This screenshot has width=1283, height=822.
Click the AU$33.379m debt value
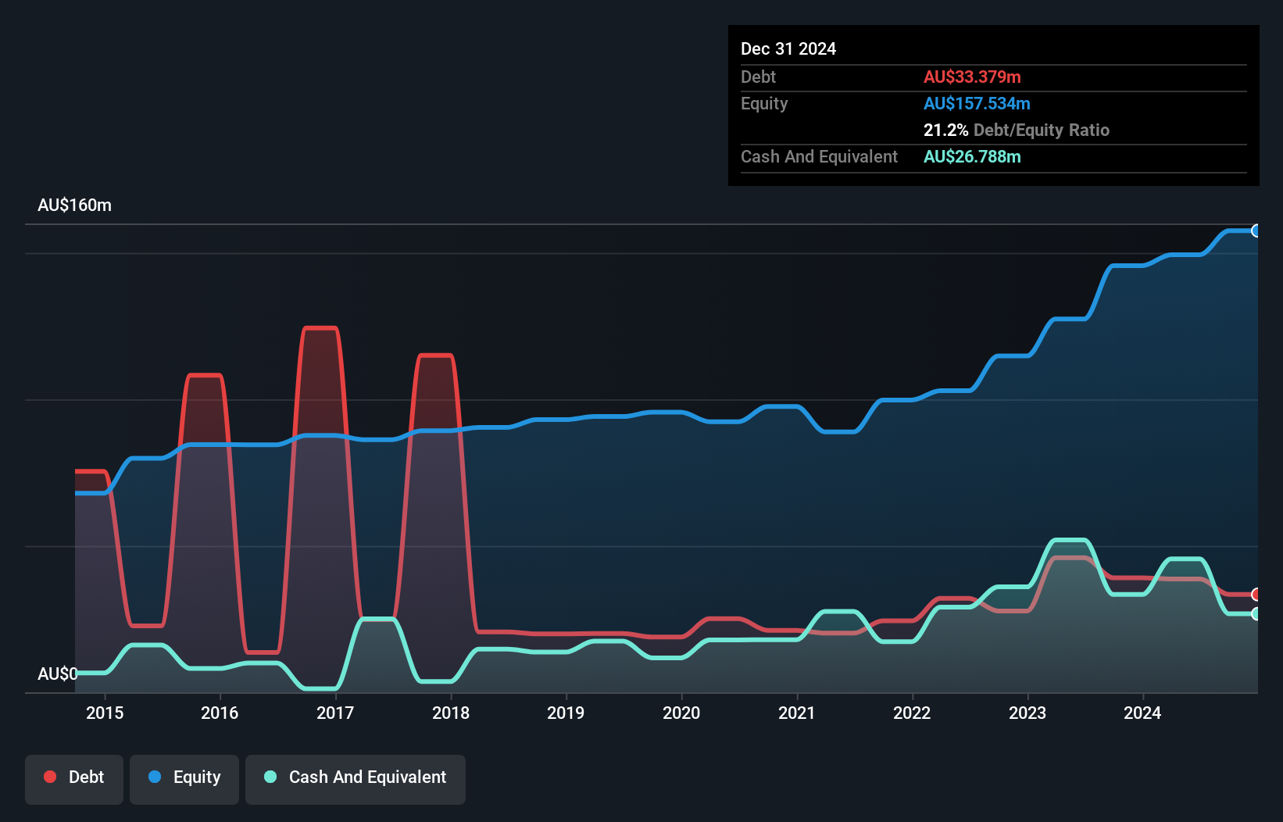point(972,77)
